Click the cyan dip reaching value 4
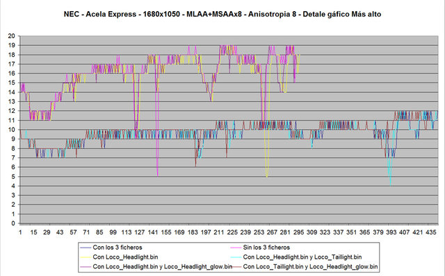445x276 pixels. click(391, 184)
